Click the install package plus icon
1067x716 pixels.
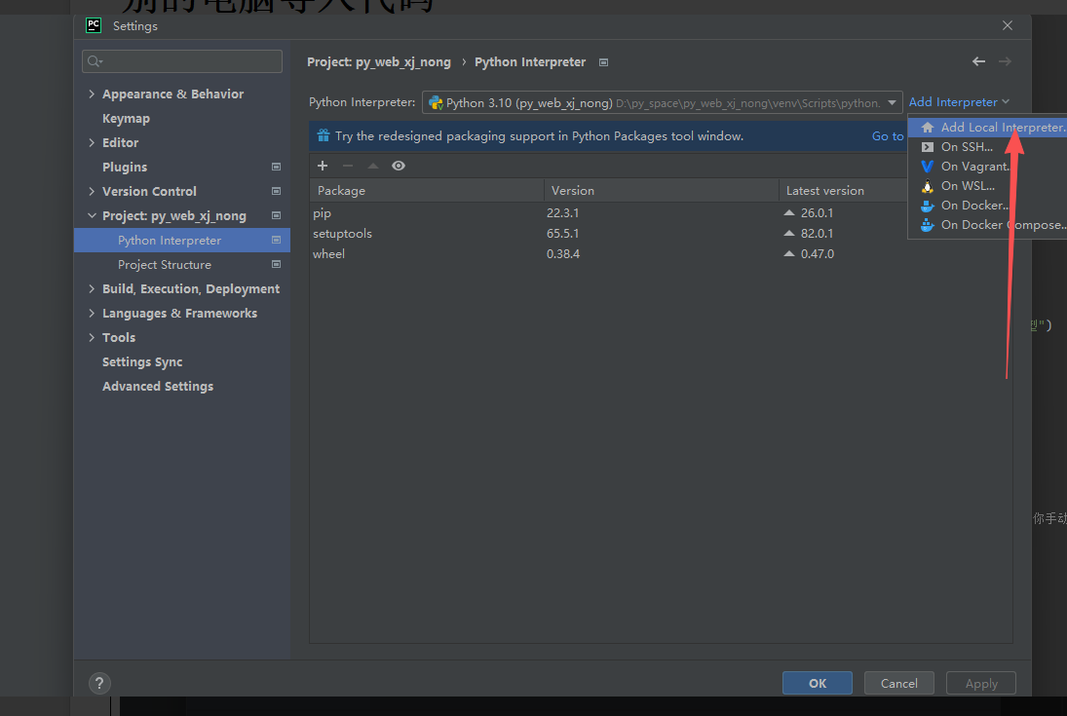(x=323, y=166)
